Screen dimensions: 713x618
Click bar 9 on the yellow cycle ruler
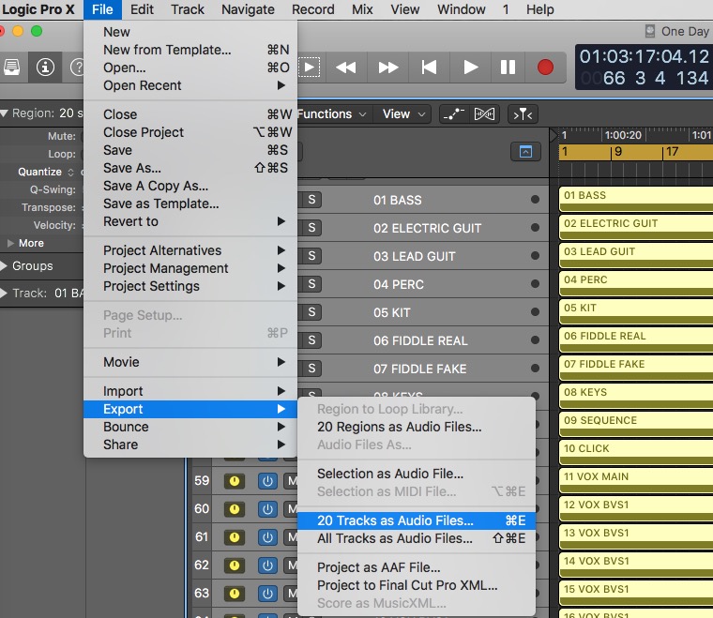[x=618, y=152]
